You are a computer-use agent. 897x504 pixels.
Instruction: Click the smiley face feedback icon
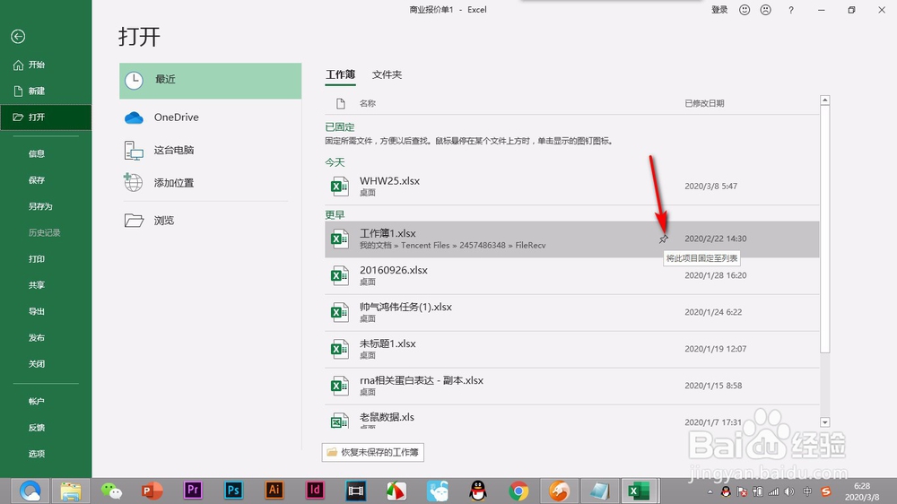(745, 10)
